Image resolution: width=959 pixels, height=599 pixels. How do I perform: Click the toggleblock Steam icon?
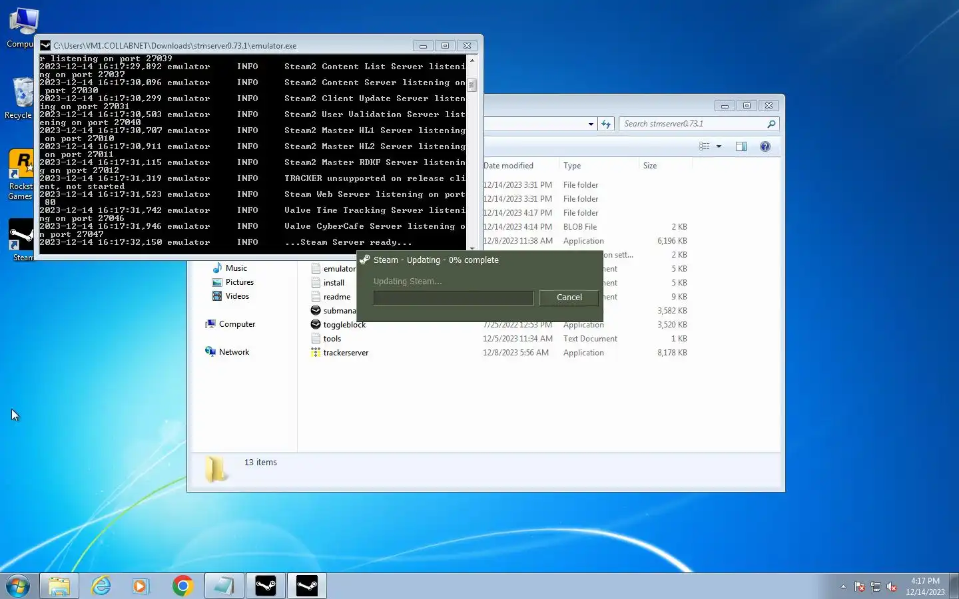click(x=316, y=325)
